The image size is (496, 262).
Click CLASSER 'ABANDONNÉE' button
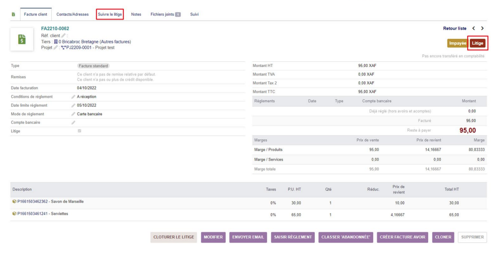[x=346, y=237]
